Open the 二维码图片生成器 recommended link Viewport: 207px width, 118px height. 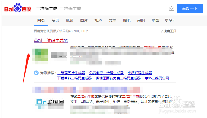[71, 73]
